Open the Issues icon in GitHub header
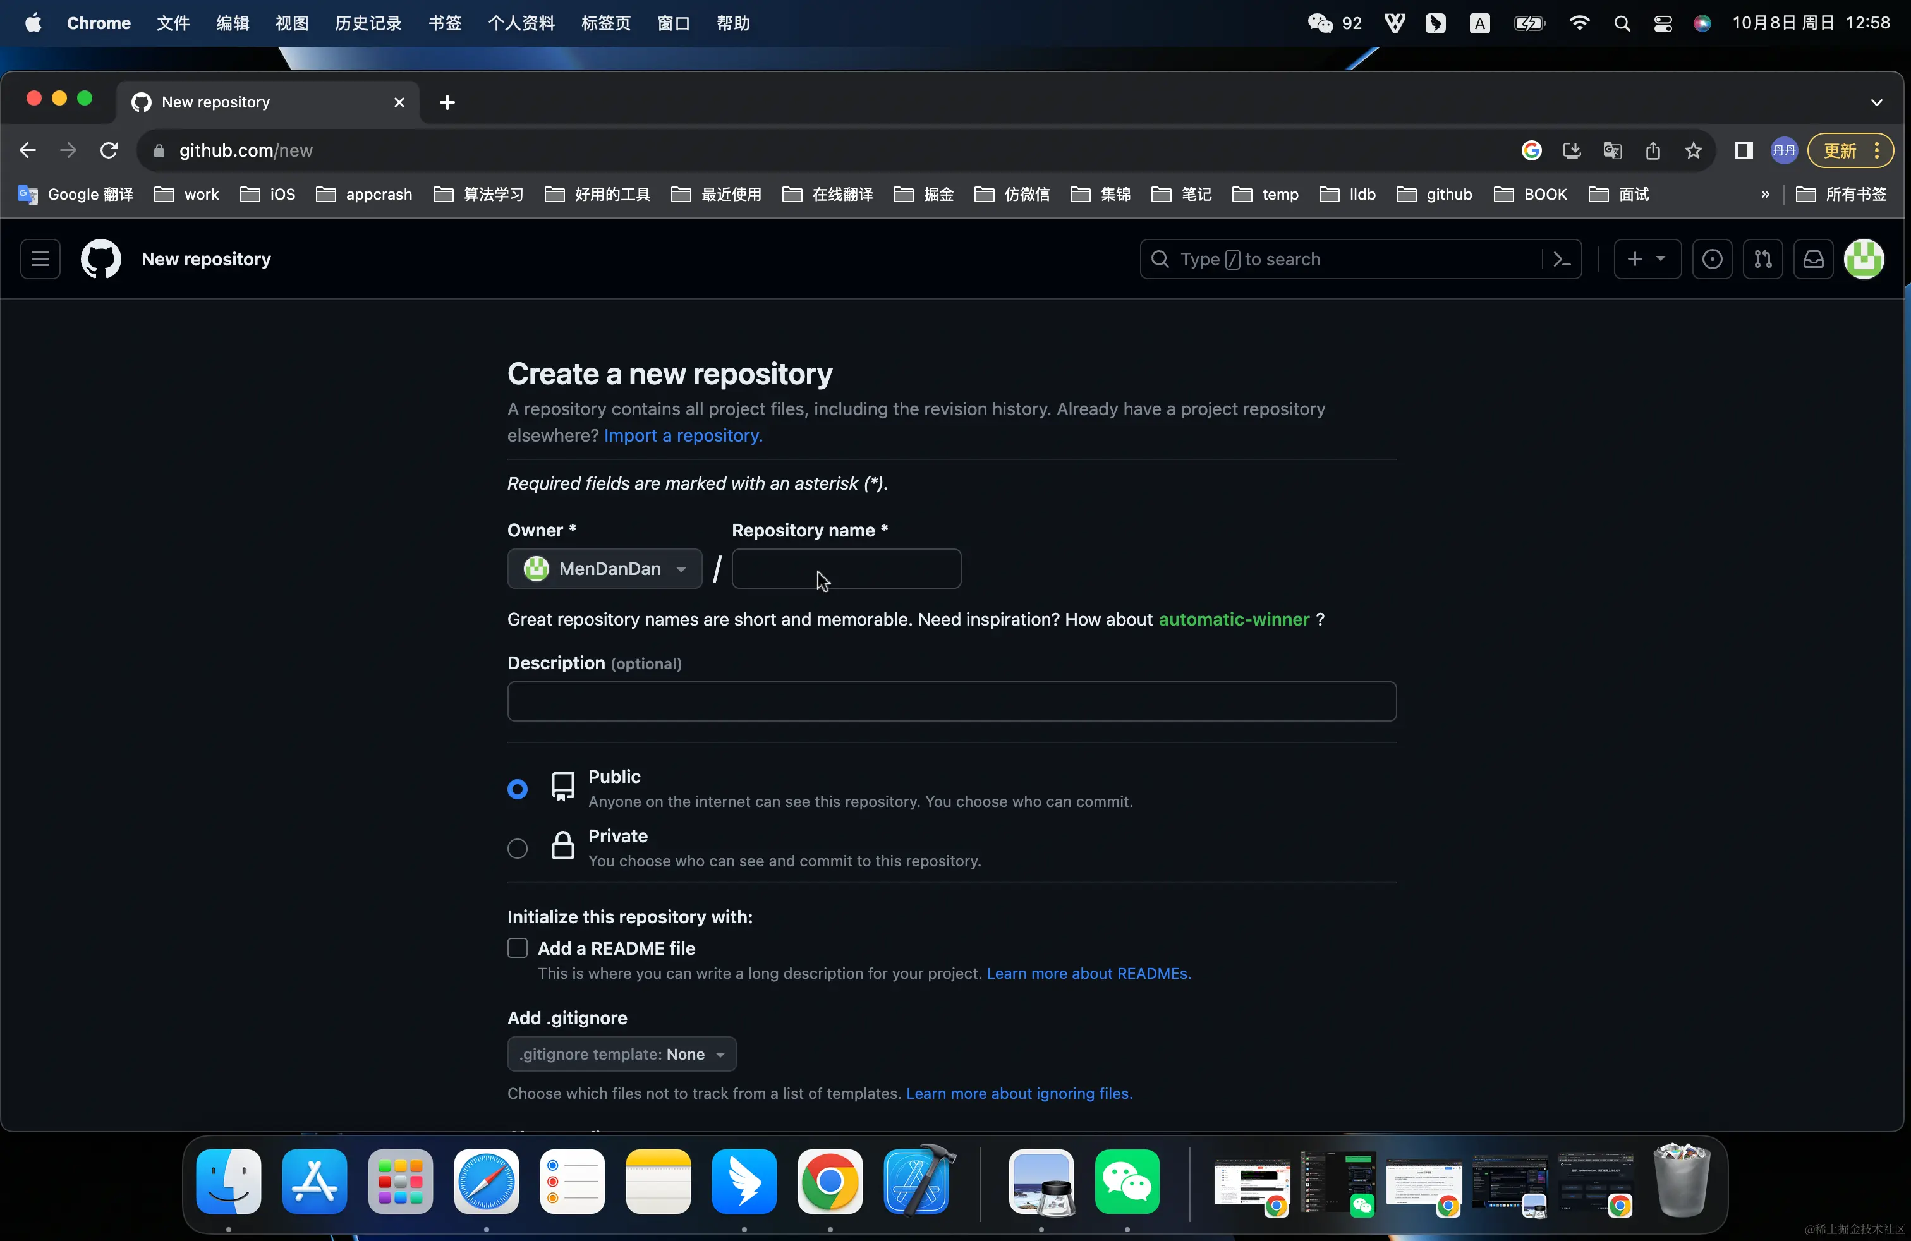 click(x=1712, y=259)
